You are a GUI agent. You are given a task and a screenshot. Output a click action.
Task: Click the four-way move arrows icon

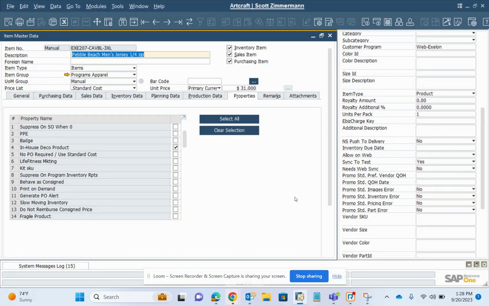[x=97, y=22]
